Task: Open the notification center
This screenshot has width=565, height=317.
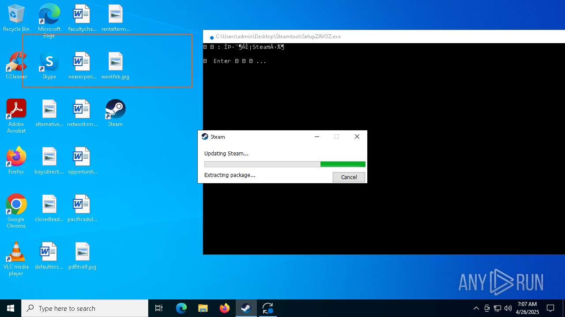Action: pos(550,308)
